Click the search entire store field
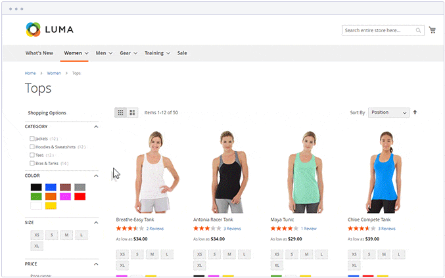The height and width of the screenshot is (278, 445). coord(378,30)
